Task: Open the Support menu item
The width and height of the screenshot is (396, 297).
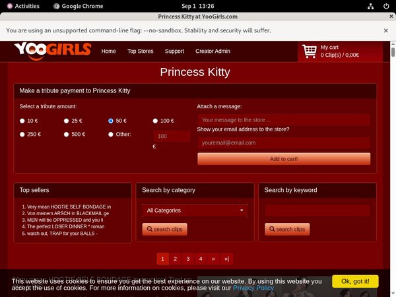Action: point(174,51)
